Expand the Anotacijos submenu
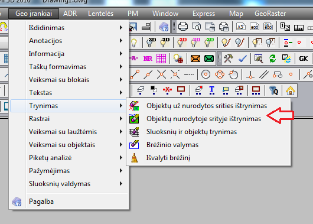The height and width of the screenshot is (224, 313). click(69, 41)
